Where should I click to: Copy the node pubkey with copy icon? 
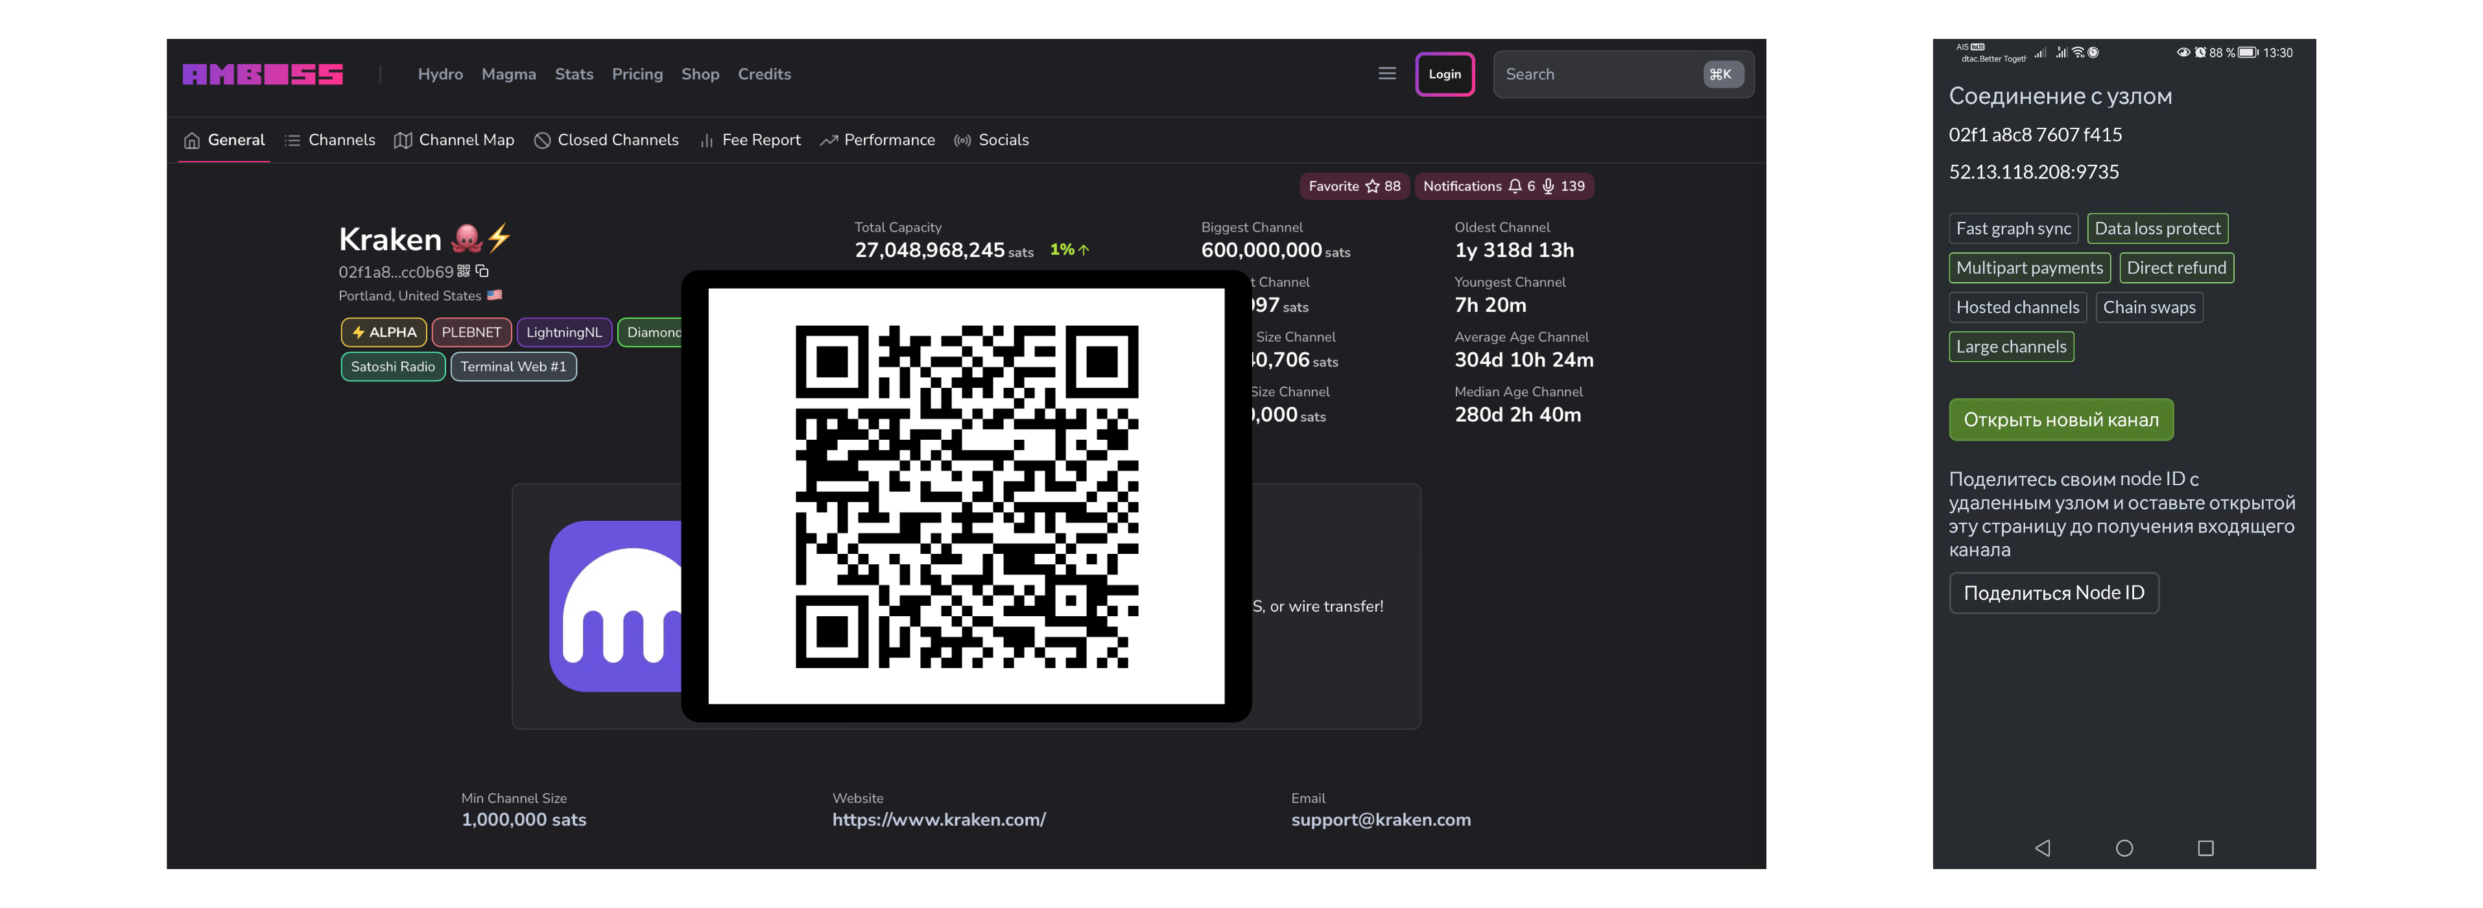pyautogui.click(x=483, y=271)
